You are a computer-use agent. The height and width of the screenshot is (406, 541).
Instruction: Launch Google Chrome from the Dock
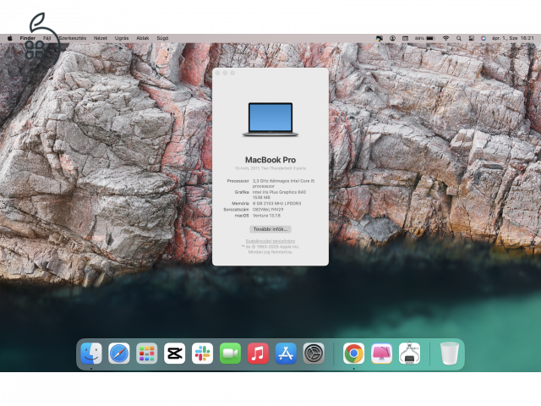(x=353, y=354)
